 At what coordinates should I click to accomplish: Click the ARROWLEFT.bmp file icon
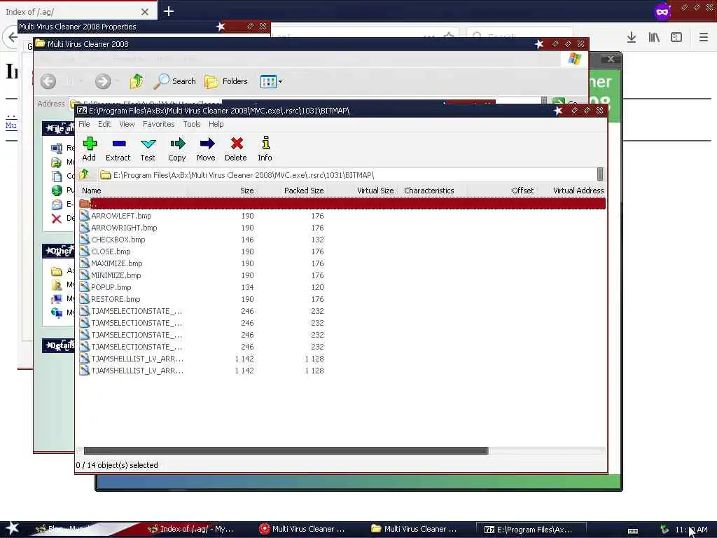click(x=84, y=216)
